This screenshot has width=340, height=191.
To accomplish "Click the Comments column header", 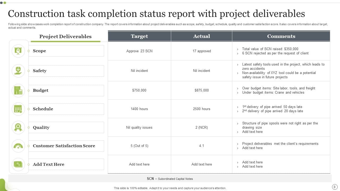I will (x=281, y=36).
